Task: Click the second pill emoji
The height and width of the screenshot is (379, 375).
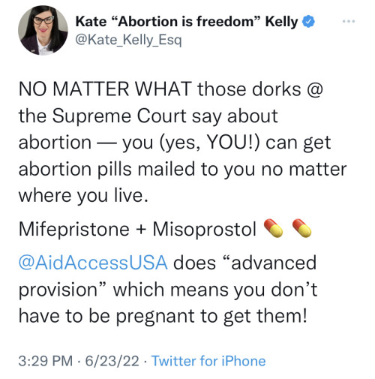Action: click(x=301, y=228)
